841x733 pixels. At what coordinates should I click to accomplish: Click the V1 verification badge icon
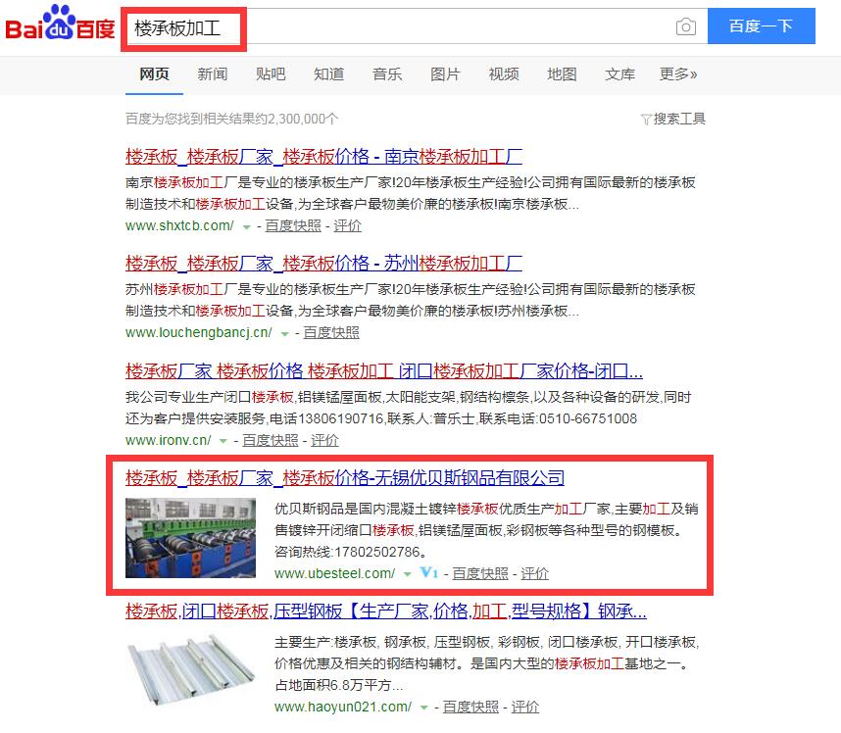pos(429,572)
